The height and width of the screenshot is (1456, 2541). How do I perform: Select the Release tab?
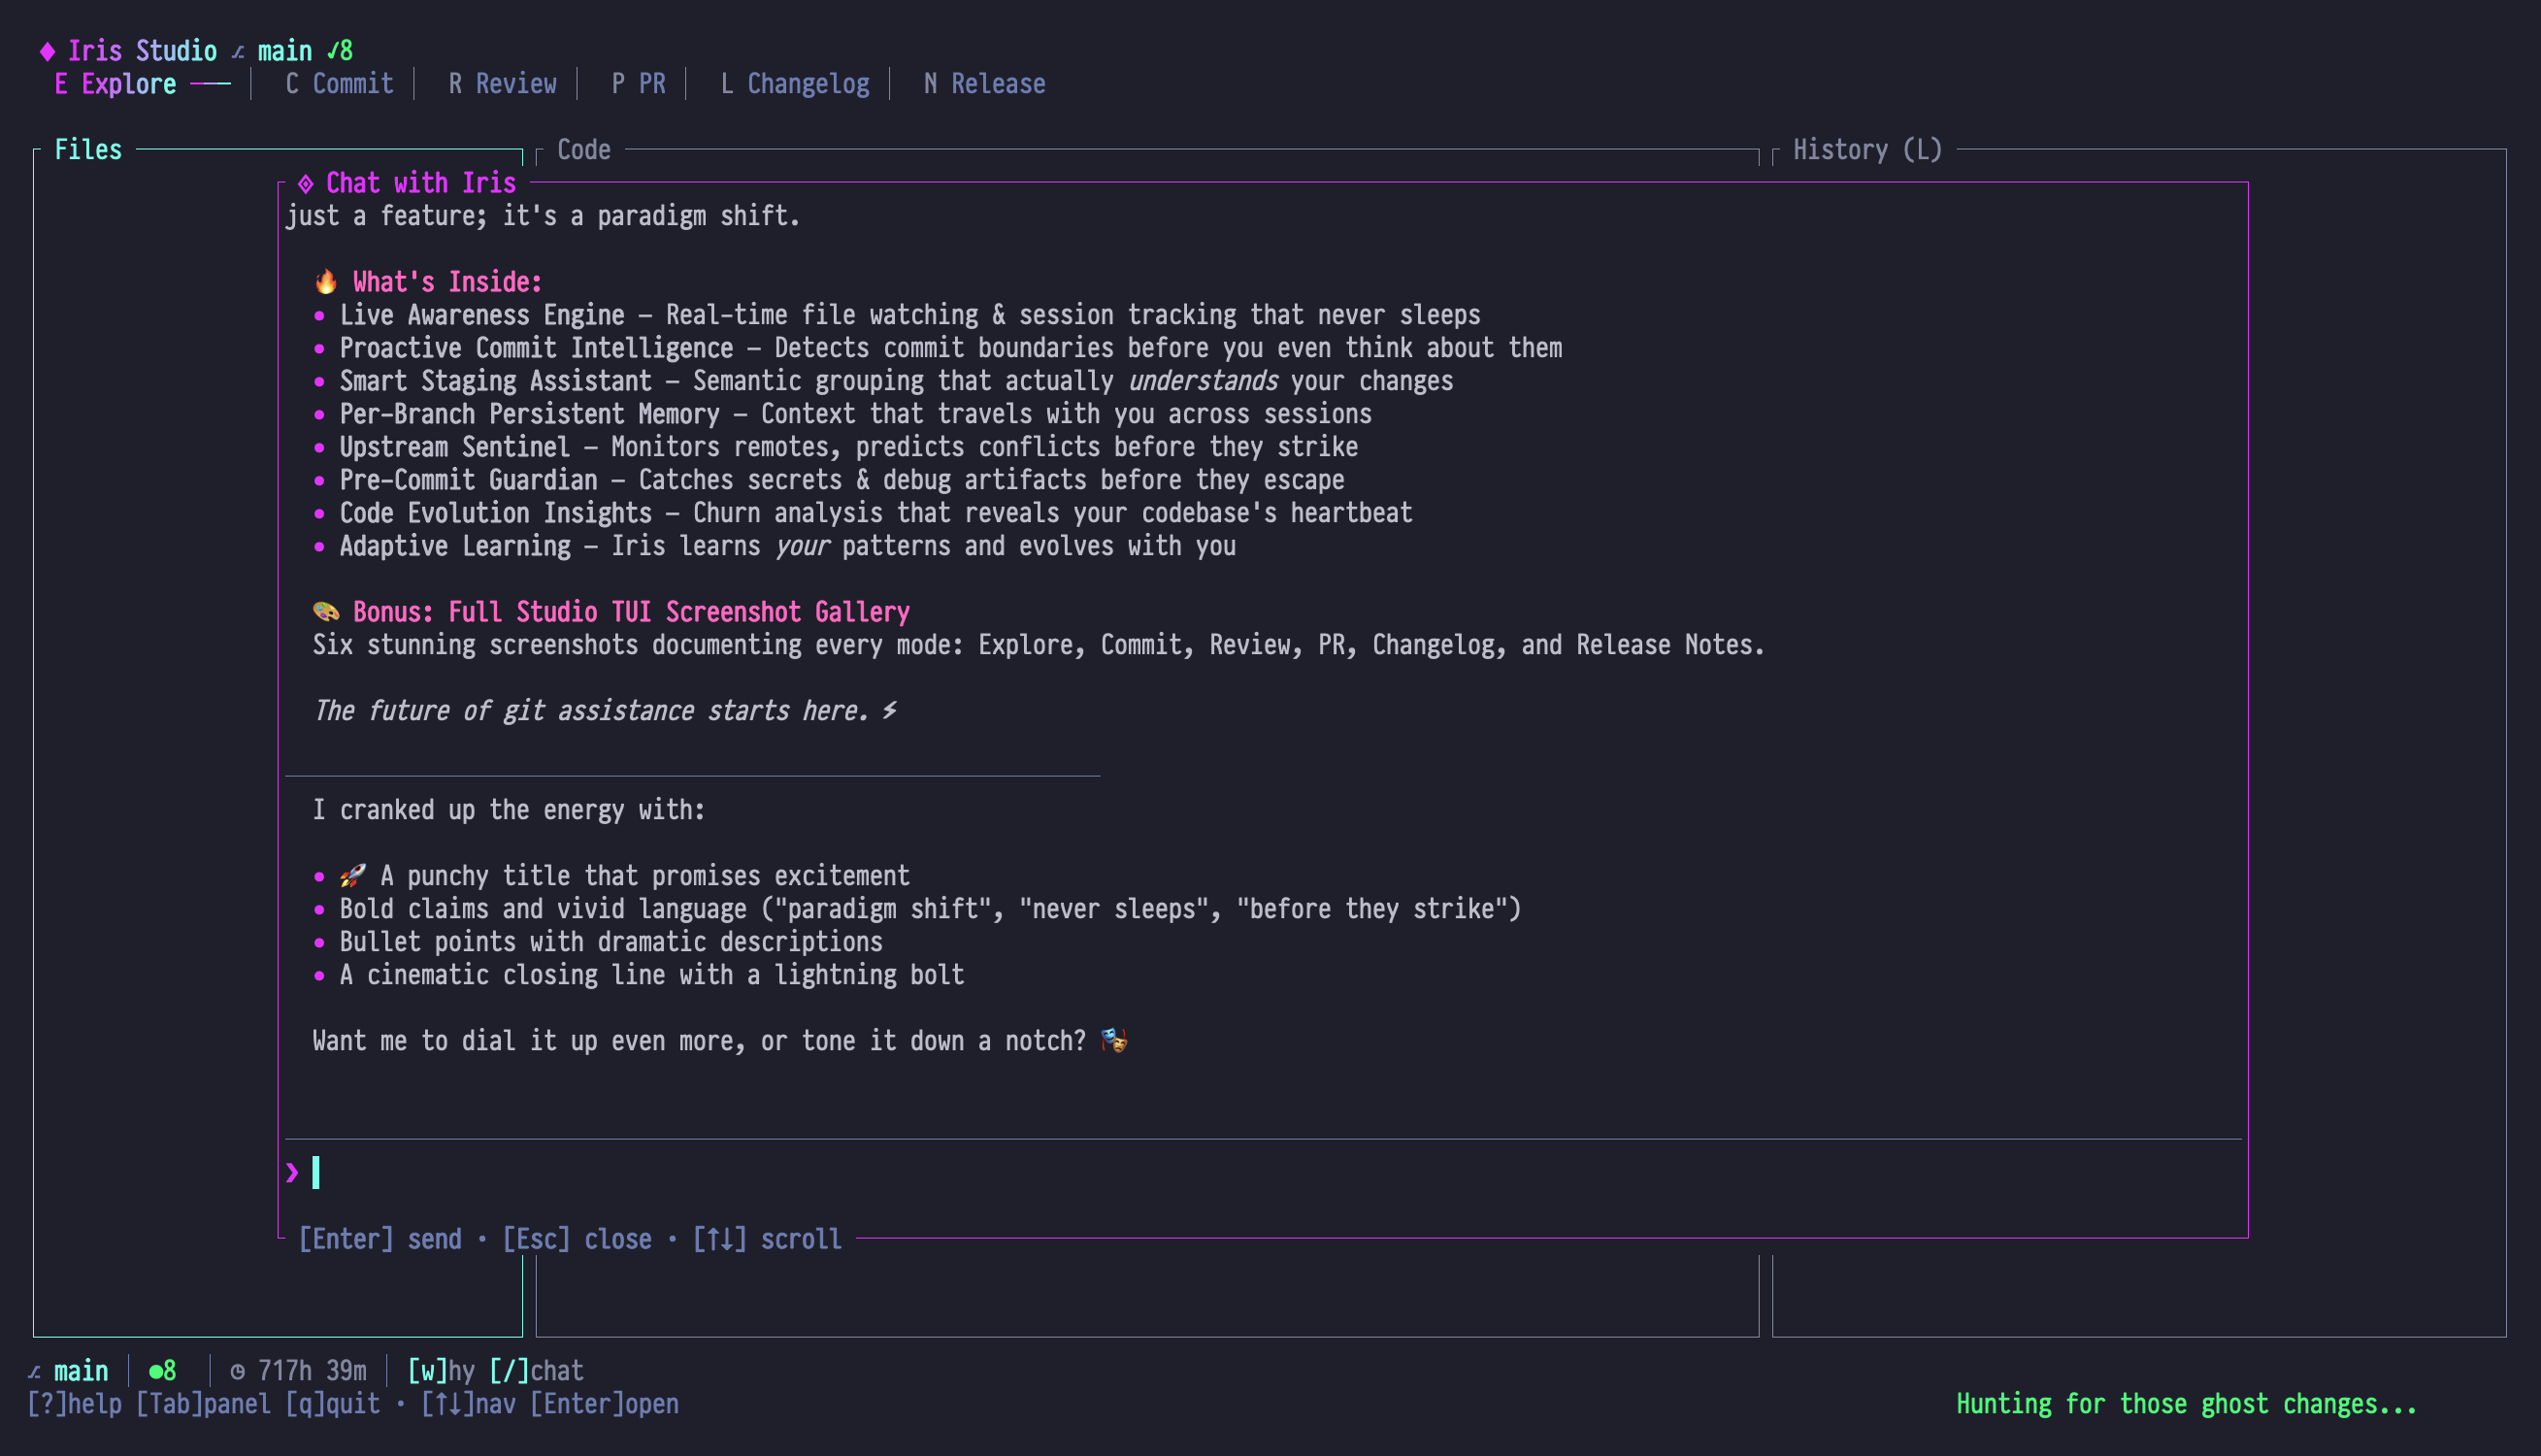pyautogui.click(x=984, y=84)
